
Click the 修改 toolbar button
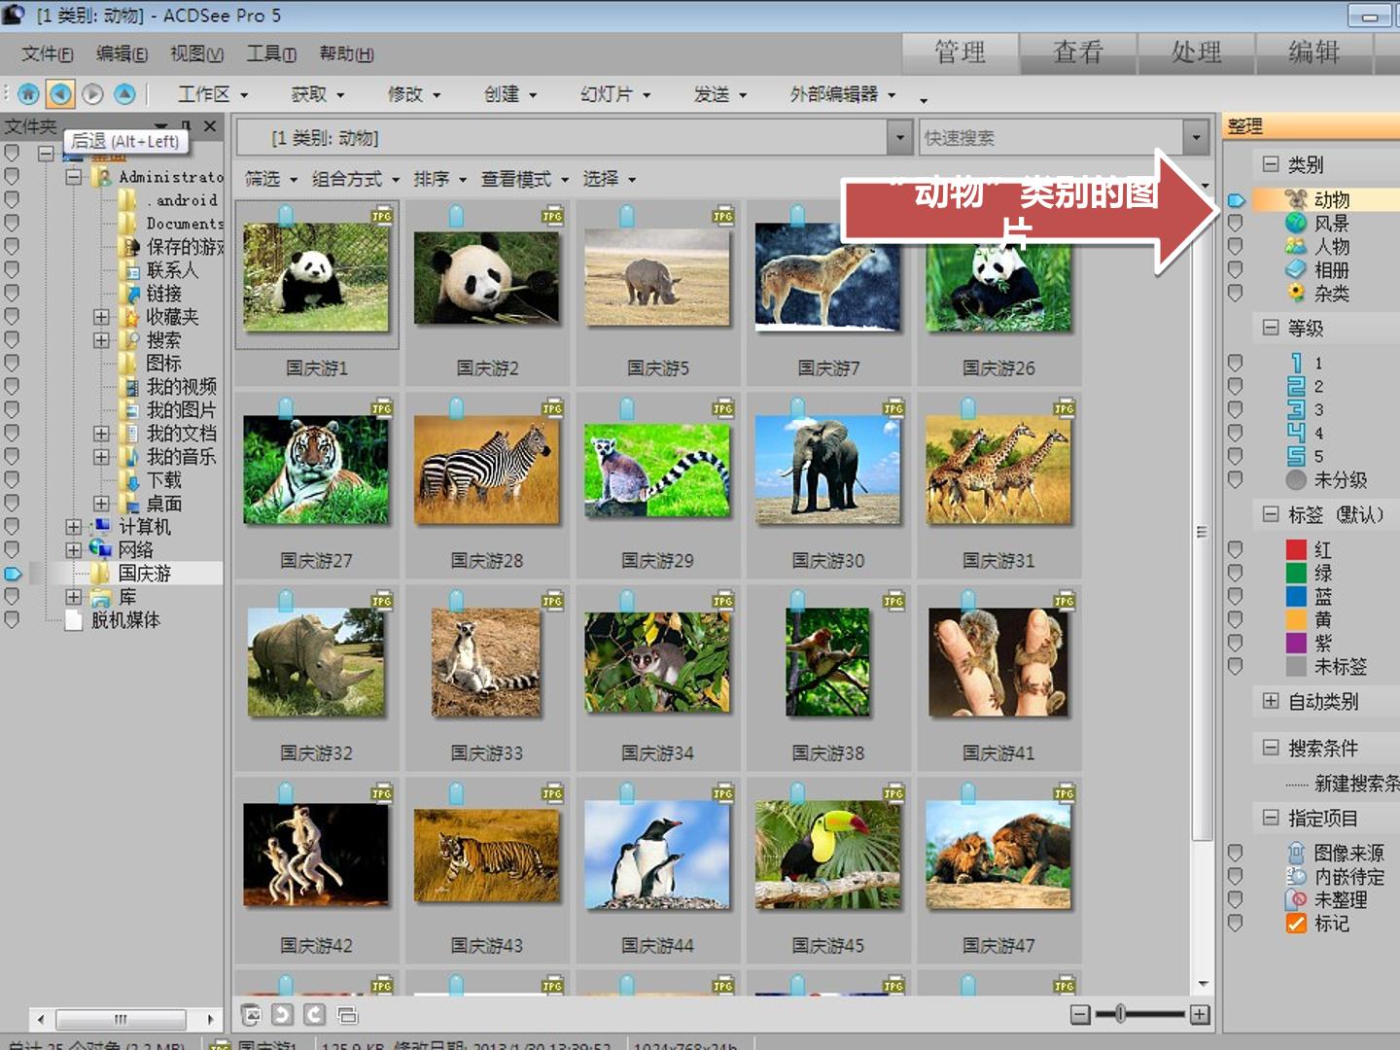(414, 94)
